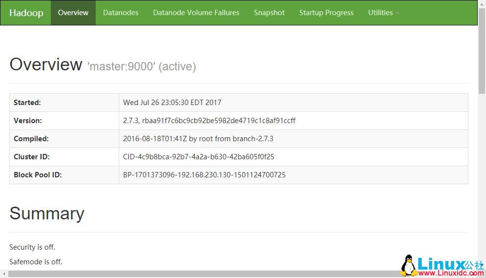Click the Block Pool ID: label cell

pyautogui.click(x=64, y=175)
